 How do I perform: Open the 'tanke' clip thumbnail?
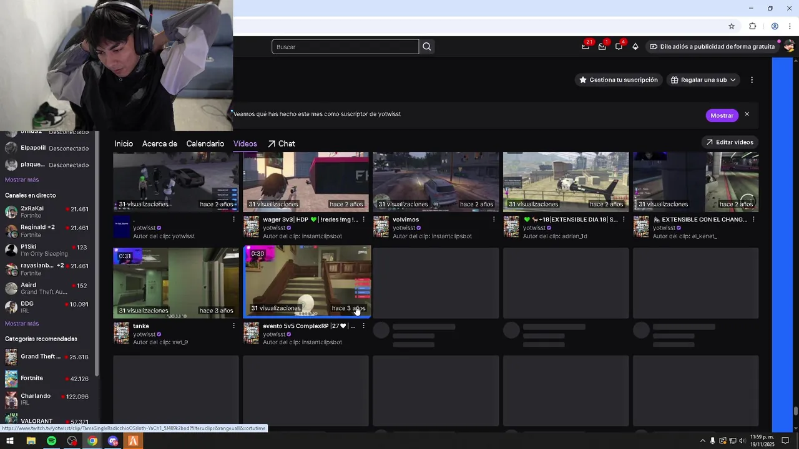pos(176,282)
